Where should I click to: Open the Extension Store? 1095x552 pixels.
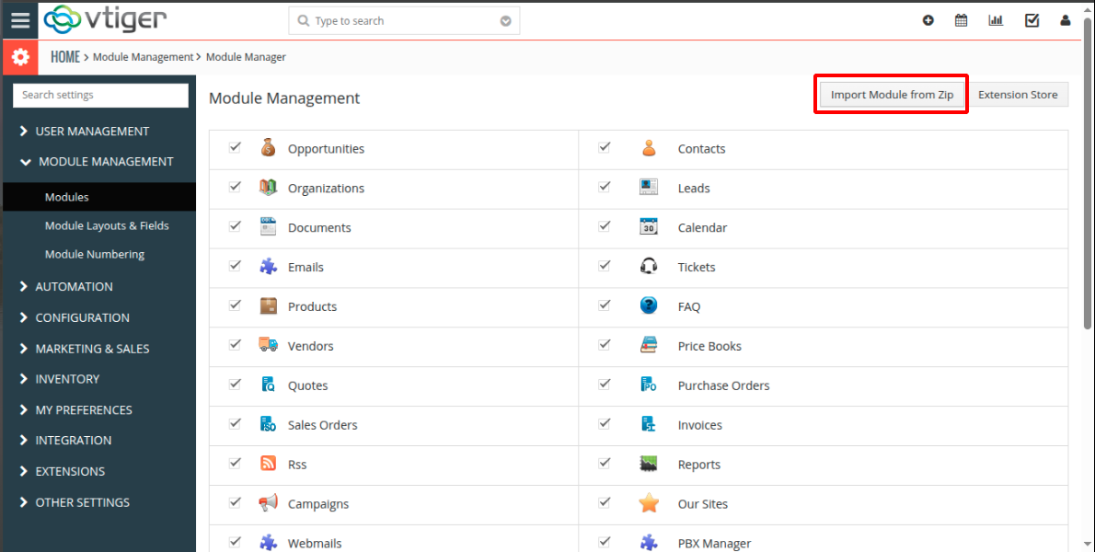[1018, 94]
